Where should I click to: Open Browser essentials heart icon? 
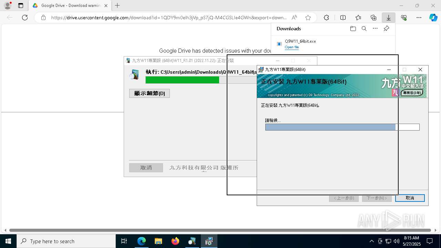point(404,18)
